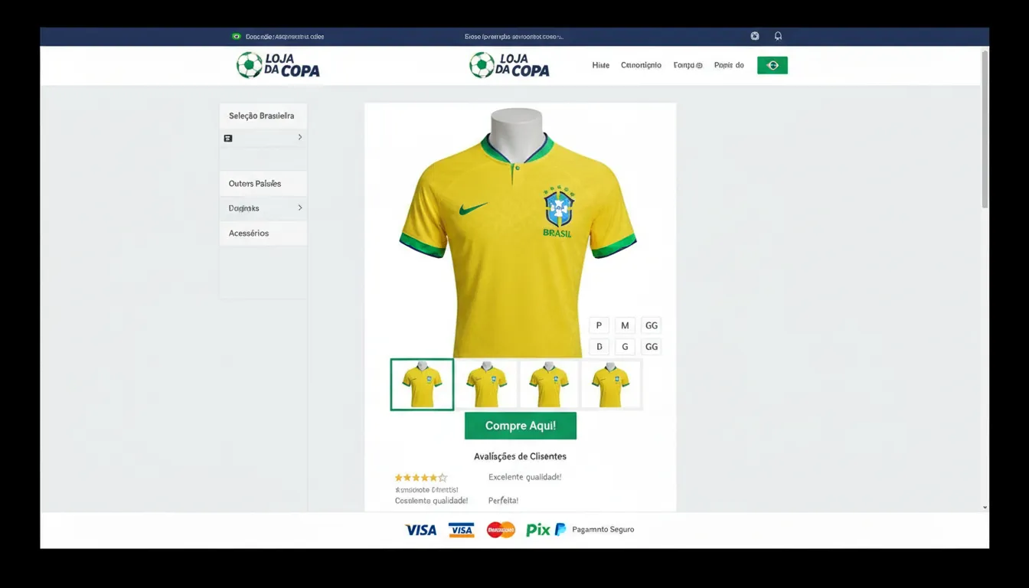Open the Instagram icon in the top bar
This screenshot has width=1029, height=588.
click(754, 35)
